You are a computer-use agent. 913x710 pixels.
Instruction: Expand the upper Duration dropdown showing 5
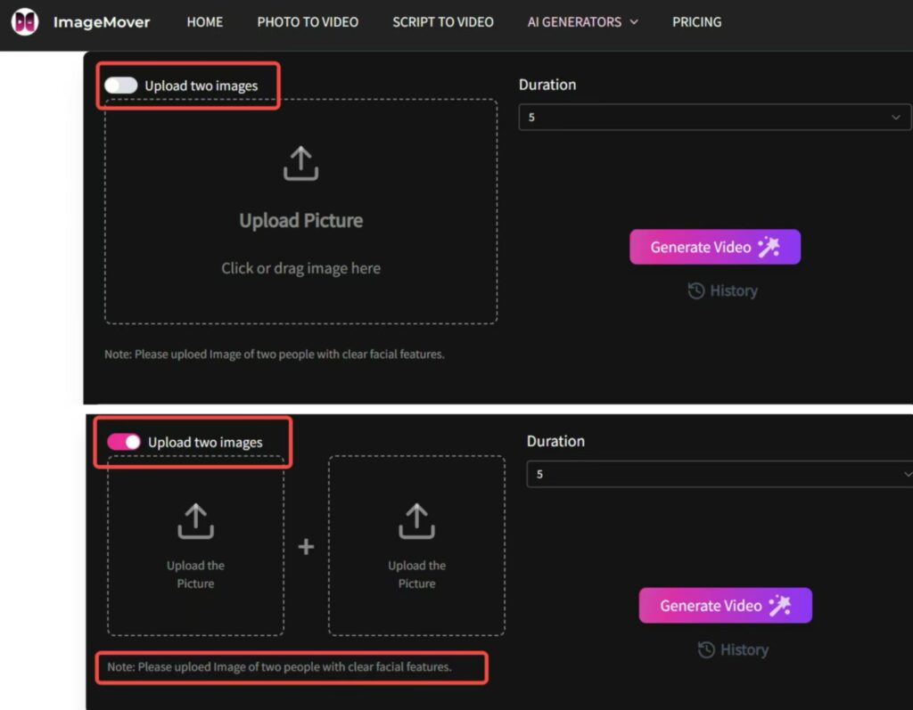(714, 117)
